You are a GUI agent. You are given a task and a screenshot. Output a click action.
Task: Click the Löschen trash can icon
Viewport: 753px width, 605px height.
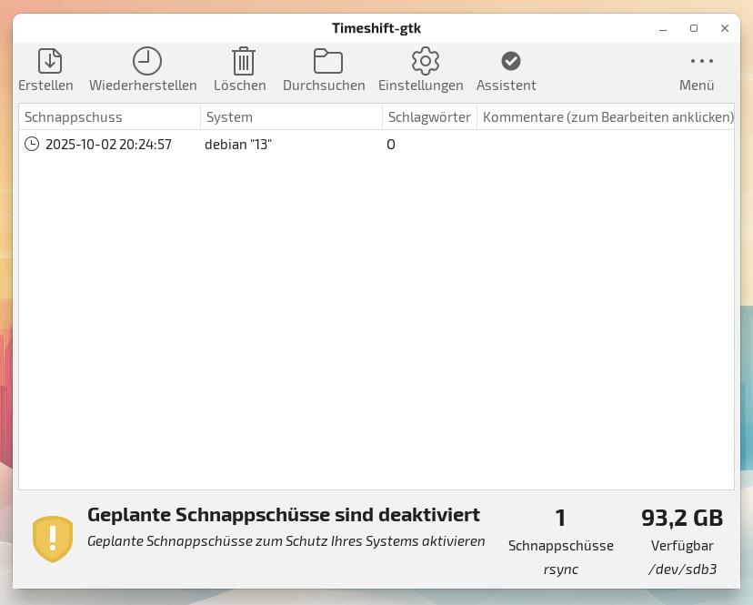(x=243, y=61)
